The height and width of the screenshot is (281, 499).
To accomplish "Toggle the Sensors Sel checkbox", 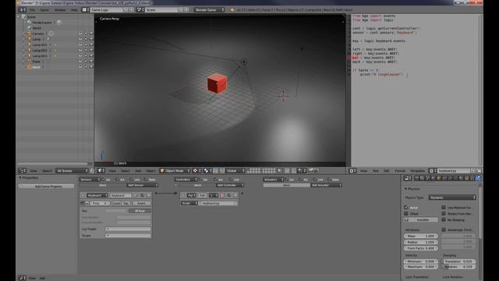I will 103,180.
